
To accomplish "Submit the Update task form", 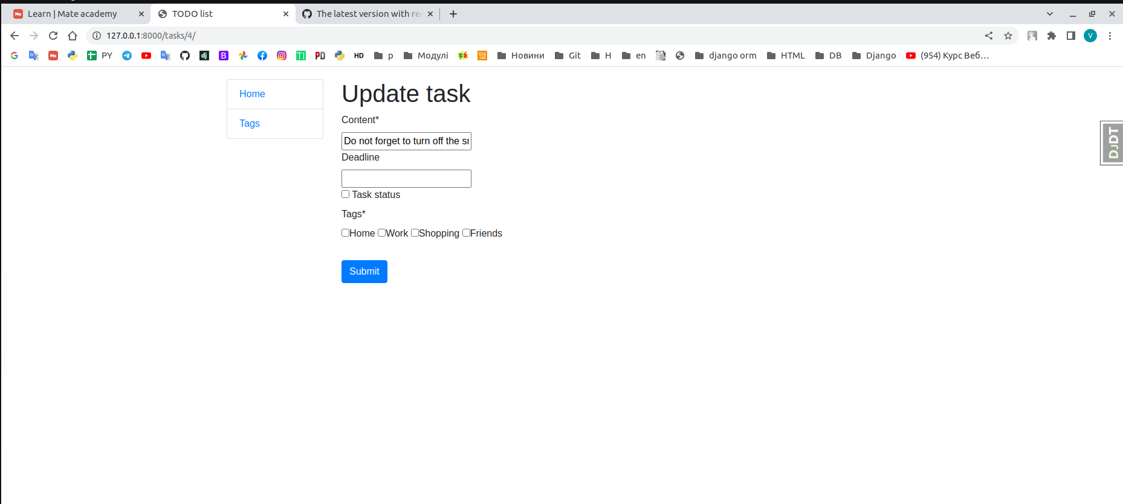I will (364, 272).
